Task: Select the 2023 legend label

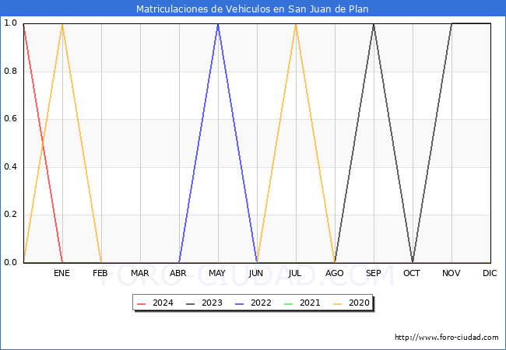Action: [212, 303]
